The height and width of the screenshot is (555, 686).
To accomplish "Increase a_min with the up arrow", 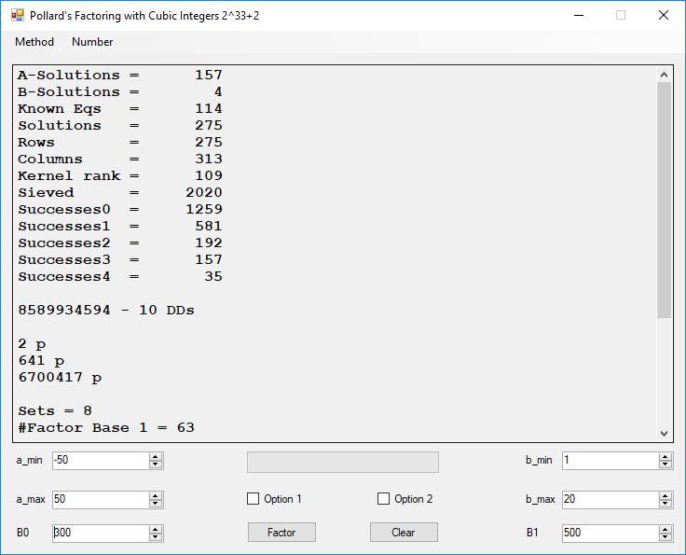I will (156, 456).
